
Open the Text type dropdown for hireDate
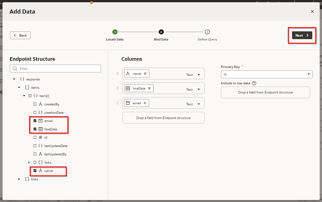198,89
